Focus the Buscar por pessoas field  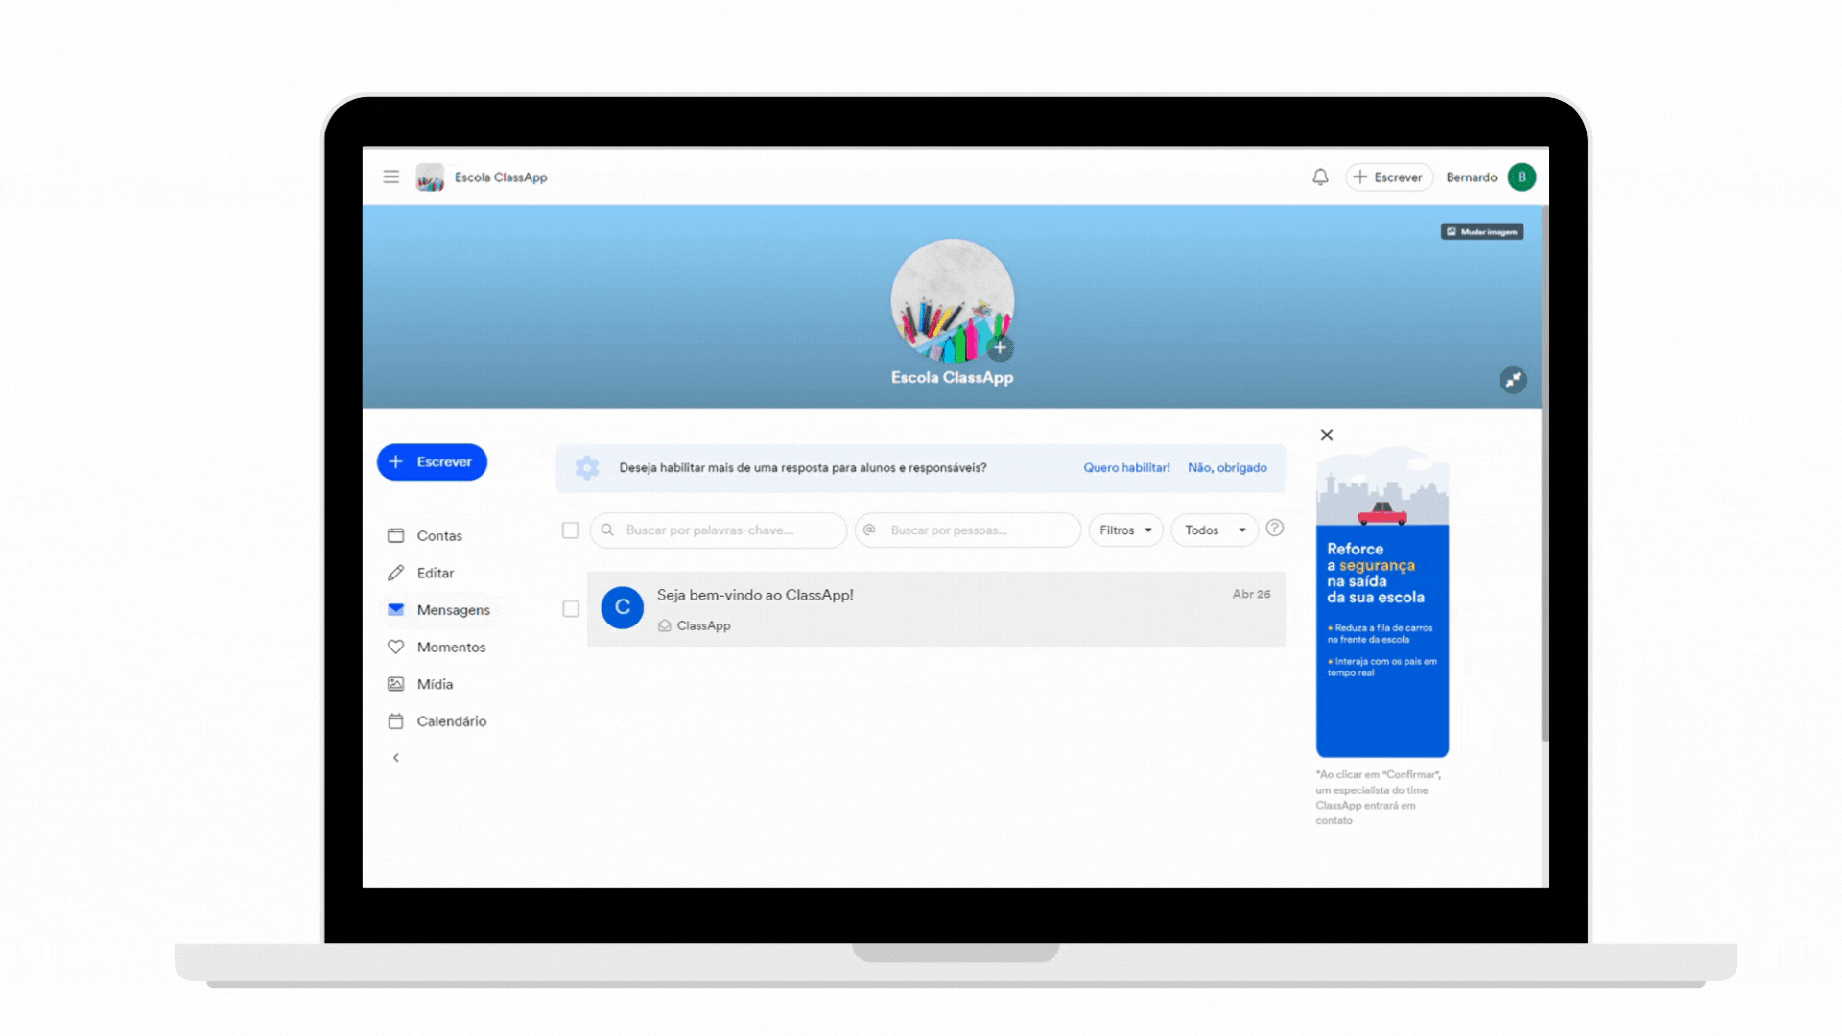click(x=968, y=530)
